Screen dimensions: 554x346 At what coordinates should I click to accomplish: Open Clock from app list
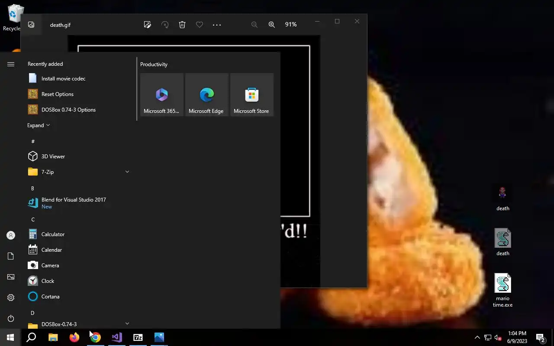[80, 281]
